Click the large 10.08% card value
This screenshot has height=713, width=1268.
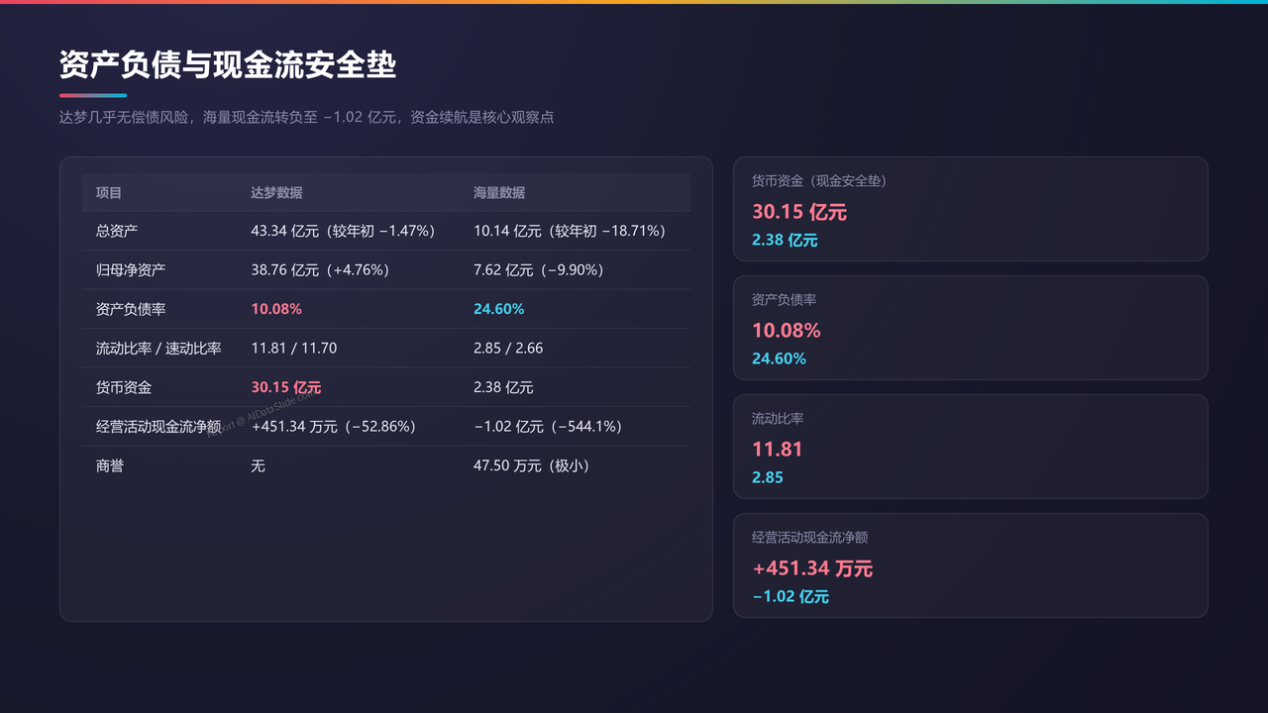coord(787,331)
